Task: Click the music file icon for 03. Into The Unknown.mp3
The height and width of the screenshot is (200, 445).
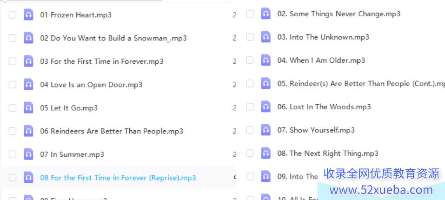Action: pyautogui.click(x=266, y=37)
